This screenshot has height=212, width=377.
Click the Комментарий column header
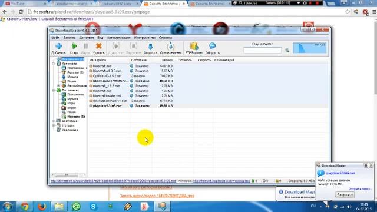click(224, 60)
